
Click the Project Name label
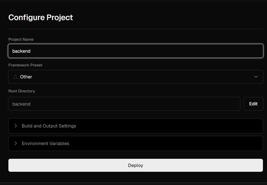coord(21,39)
